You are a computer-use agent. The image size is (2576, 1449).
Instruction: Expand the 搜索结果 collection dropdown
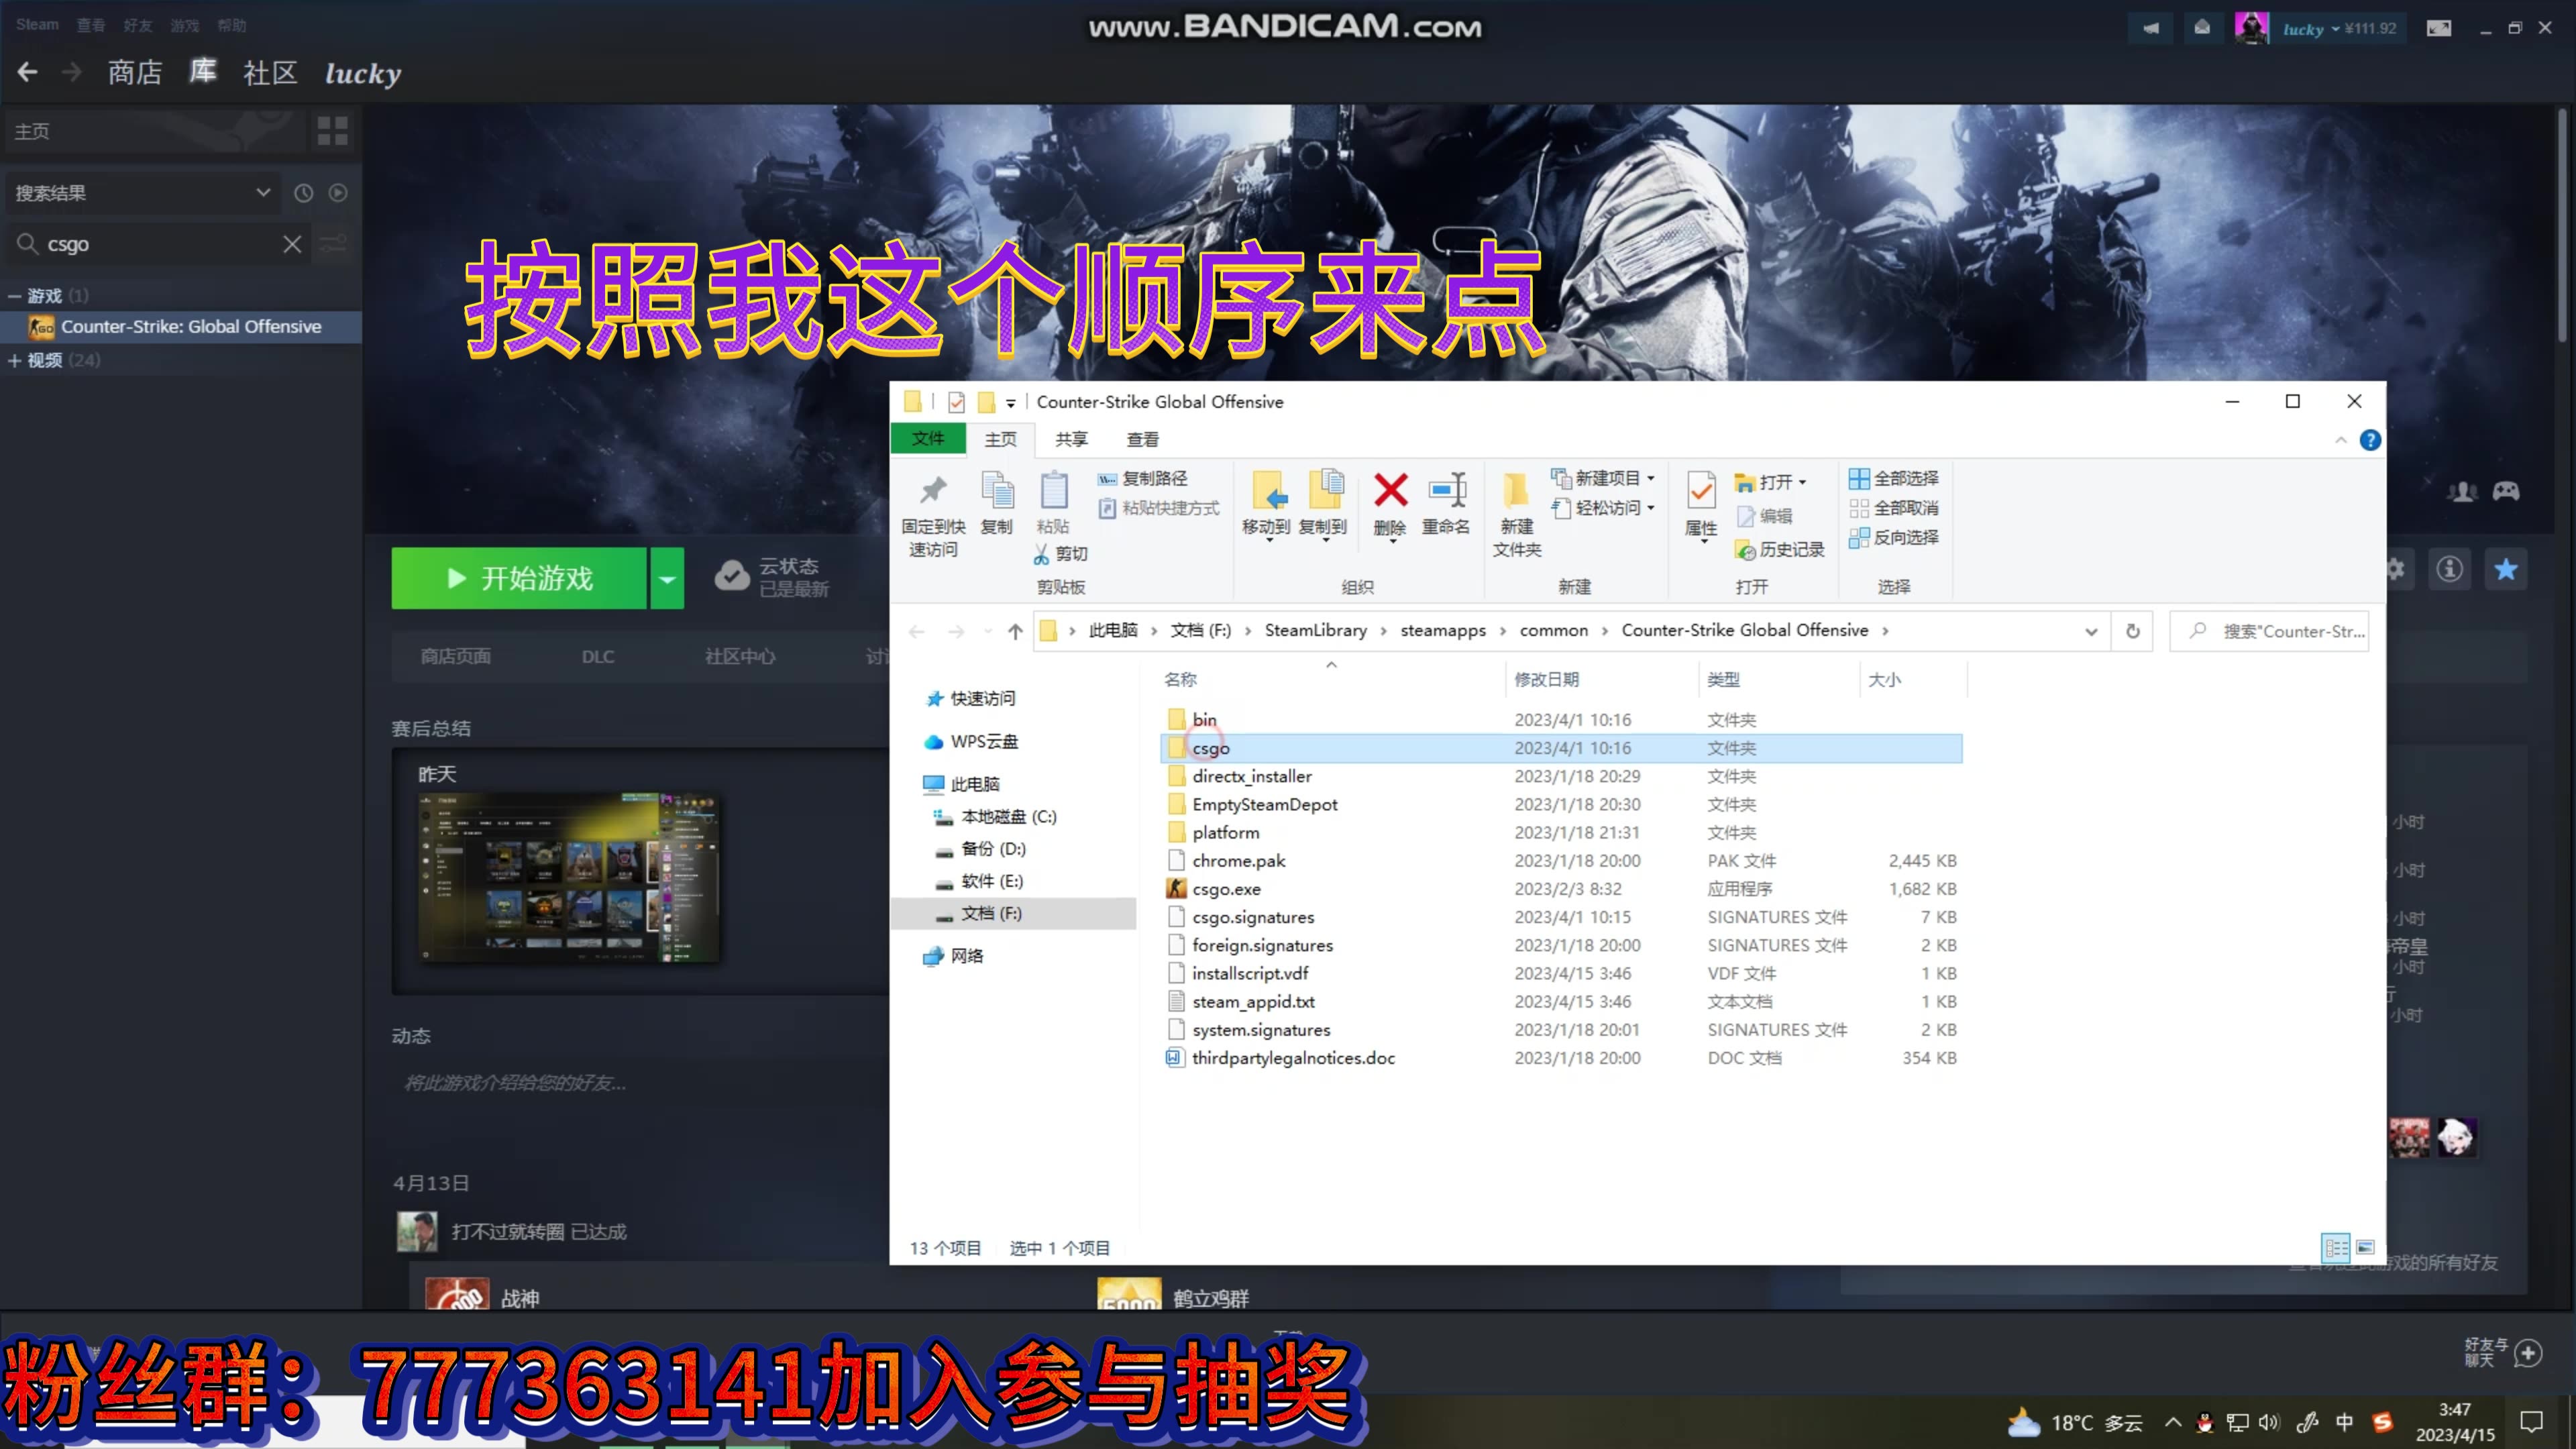coord(263,192)
